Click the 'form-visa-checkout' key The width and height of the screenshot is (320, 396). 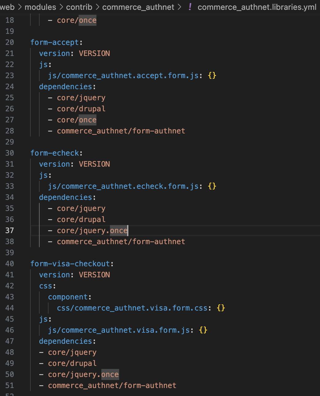[x=70, y=263]
